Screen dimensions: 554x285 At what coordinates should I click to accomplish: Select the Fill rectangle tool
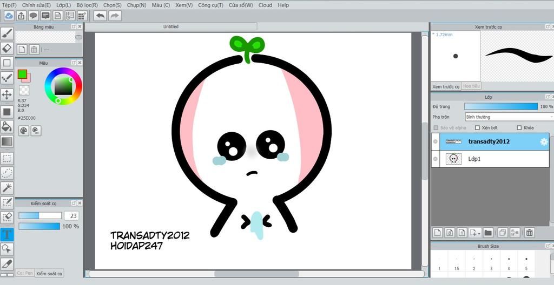click(7, 112)
